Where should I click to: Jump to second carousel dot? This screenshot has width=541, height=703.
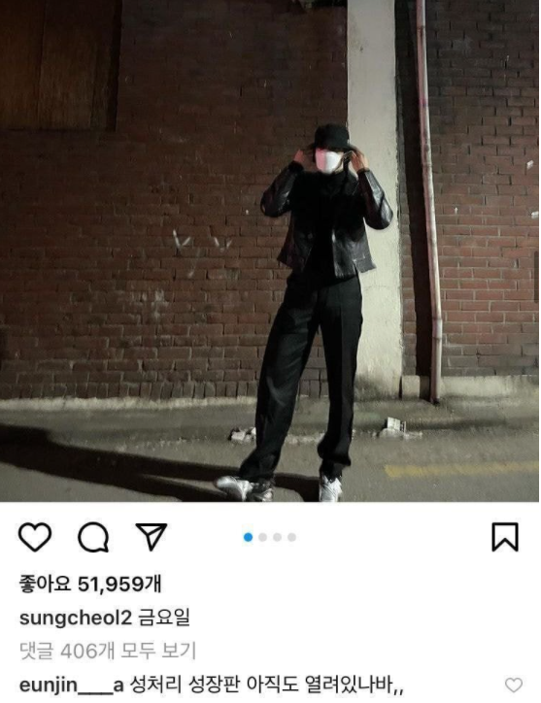pos(263,537)
